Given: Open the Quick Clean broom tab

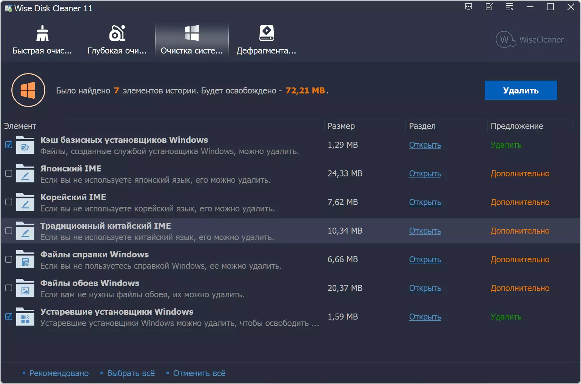Looking at the screenshot, I should 42,40.
